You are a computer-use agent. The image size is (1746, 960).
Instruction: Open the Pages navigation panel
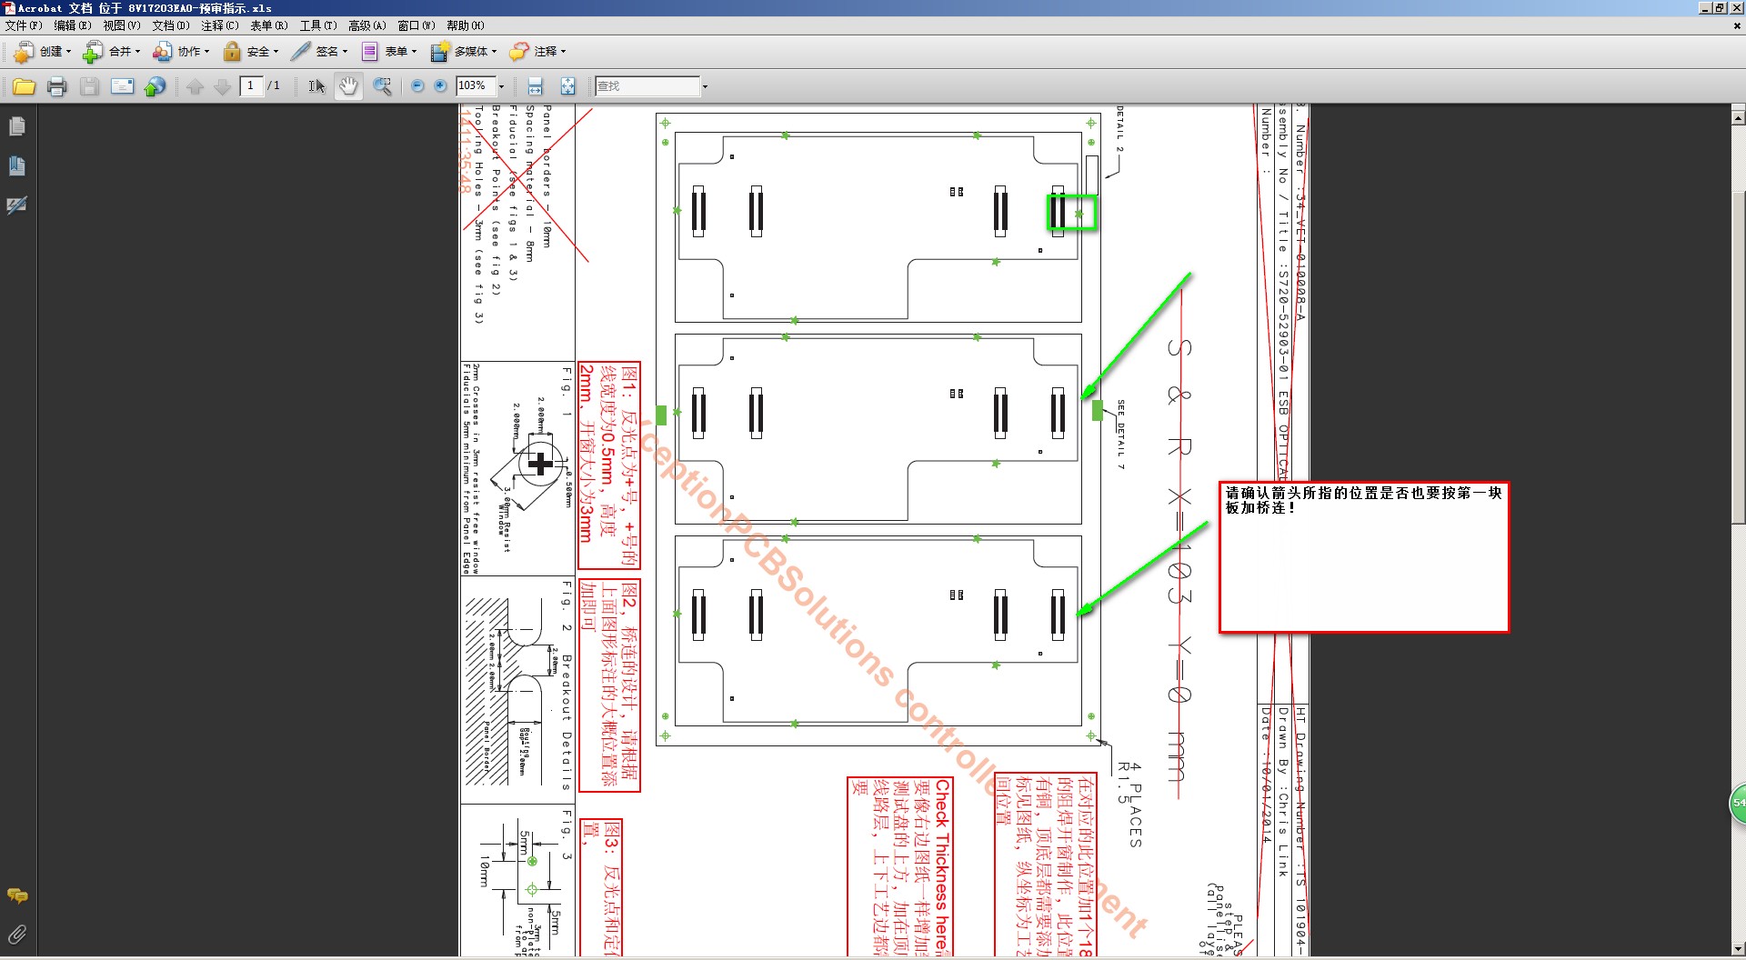coord(16,126)
